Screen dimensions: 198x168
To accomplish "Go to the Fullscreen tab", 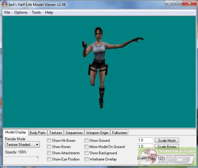I will tap(120, 133).
